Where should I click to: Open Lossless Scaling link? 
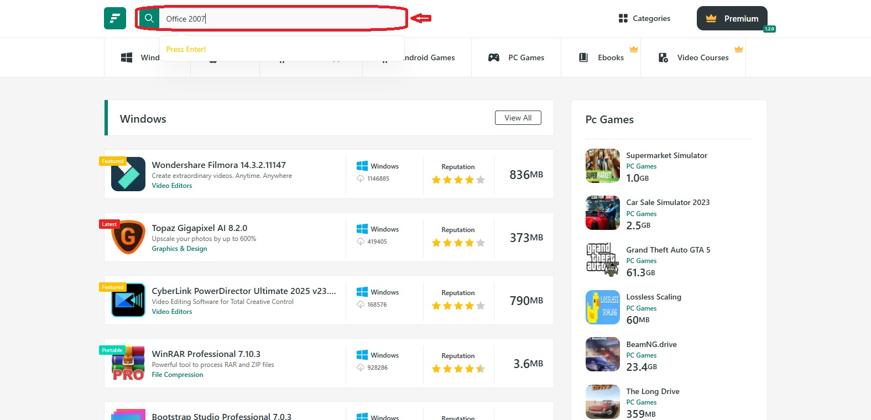click(654, 297)
